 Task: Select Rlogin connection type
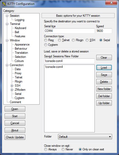pos(73,40)
